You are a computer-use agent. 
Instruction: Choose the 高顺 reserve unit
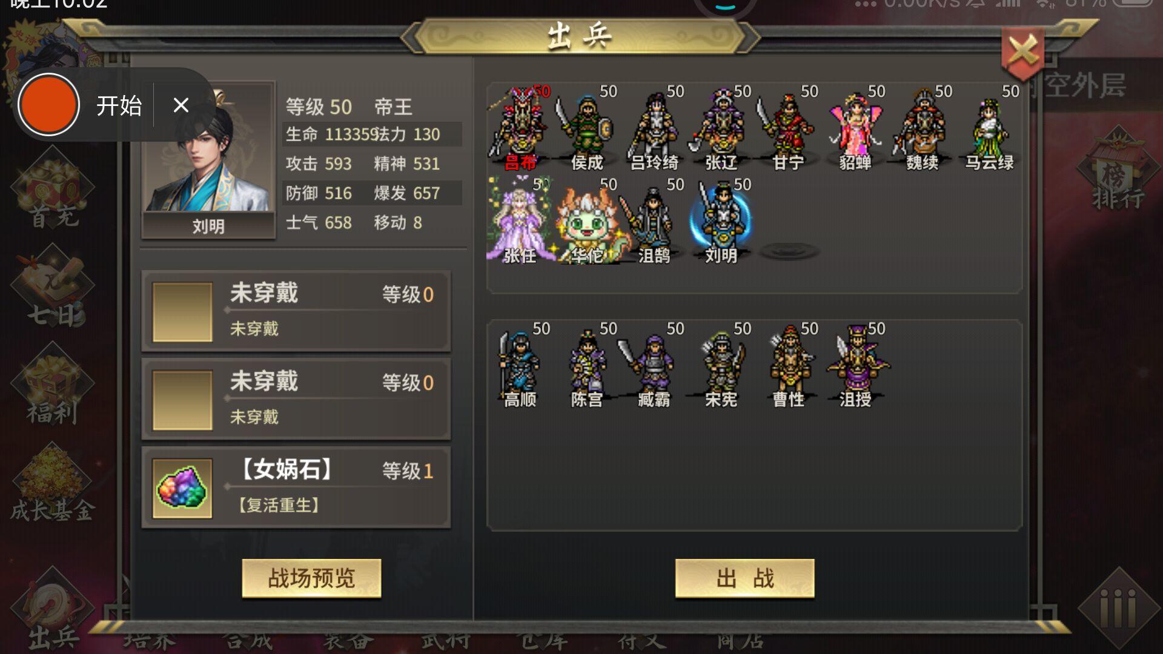click(x=520, y=366)
